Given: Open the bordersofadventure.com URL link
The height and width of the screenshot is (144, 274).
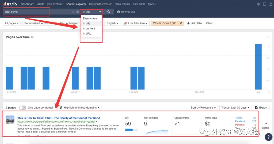Looking at the screenshot, I should tap(56, 122).
